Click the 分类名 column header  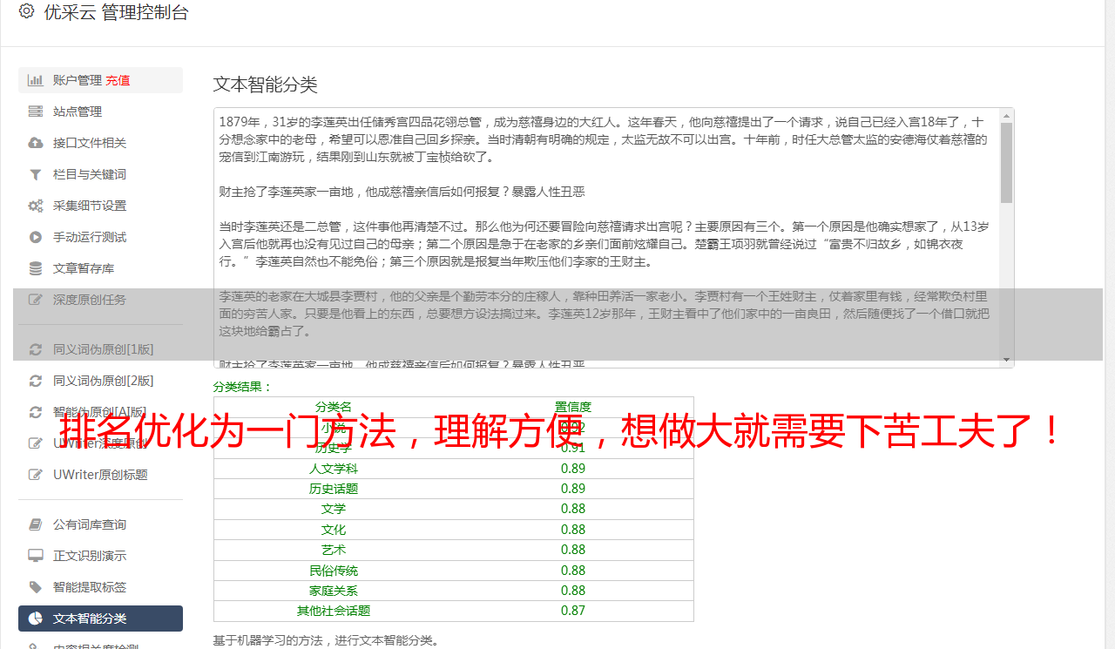[x=334, y=407]
